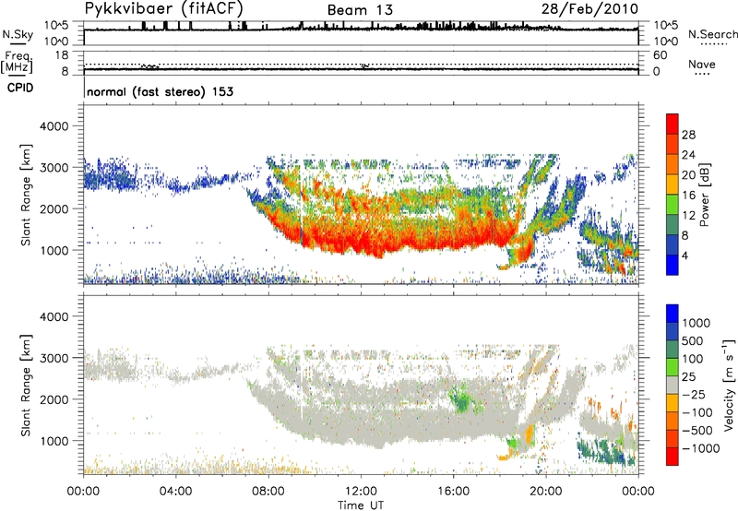Click the yellow-orange 16-20 dB Power swatch
738x511 pixels.
click(673, 184)
